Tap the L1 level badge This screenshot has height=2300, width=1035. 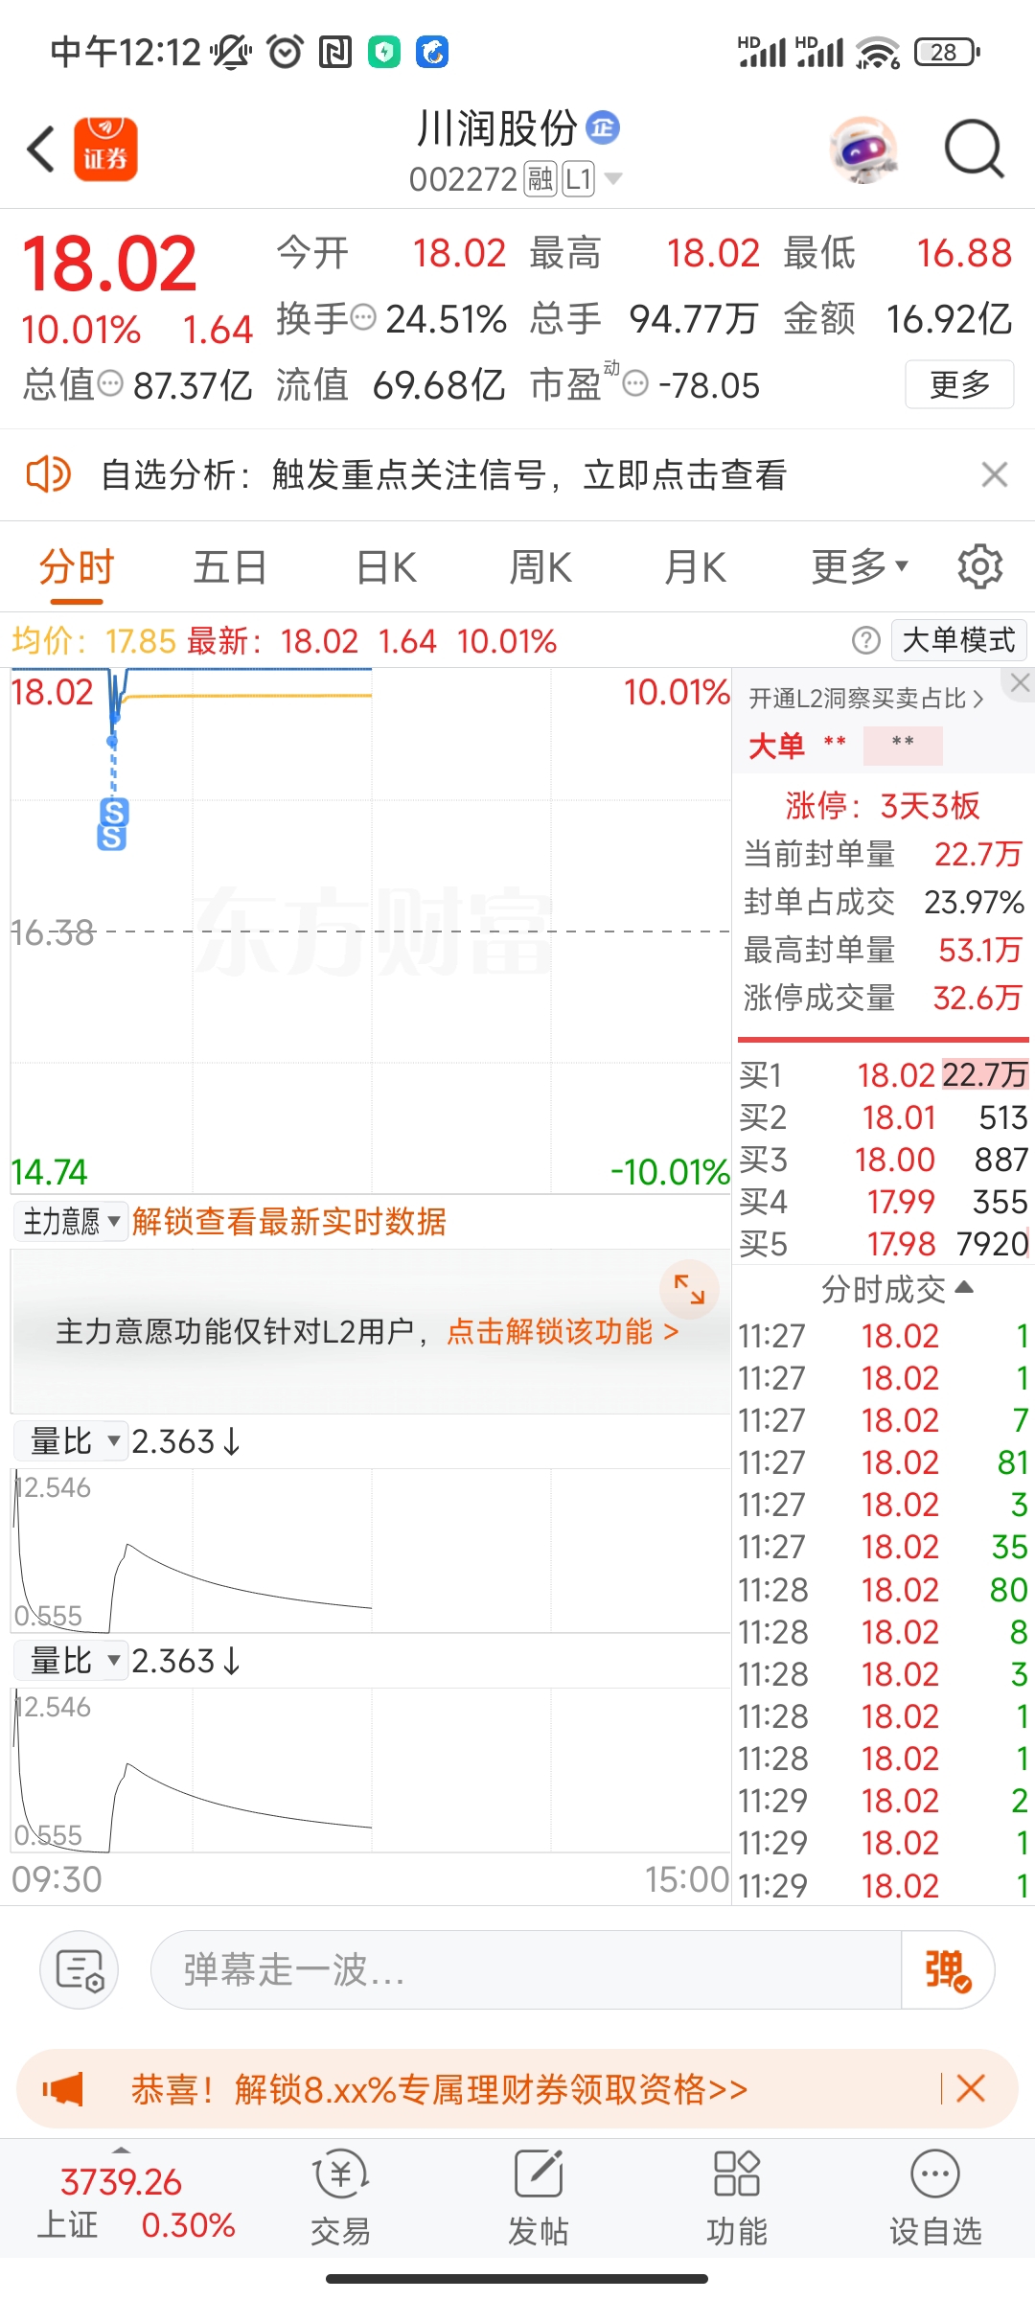(578, 179)
